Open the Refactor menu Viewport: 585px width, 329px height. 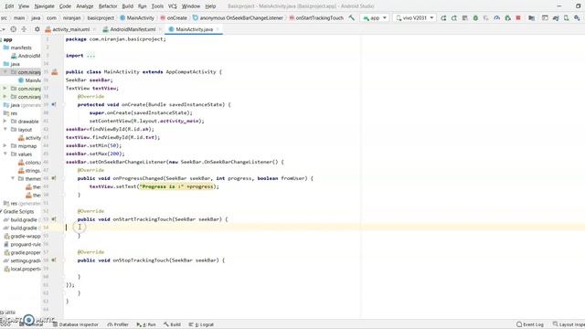point(108,6)
